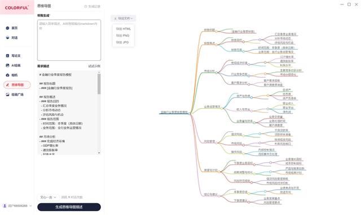Click the '## 市场分析' line in markdown panel
The height and width of the screenshot is (215, 361).
[x=47, y=137]
